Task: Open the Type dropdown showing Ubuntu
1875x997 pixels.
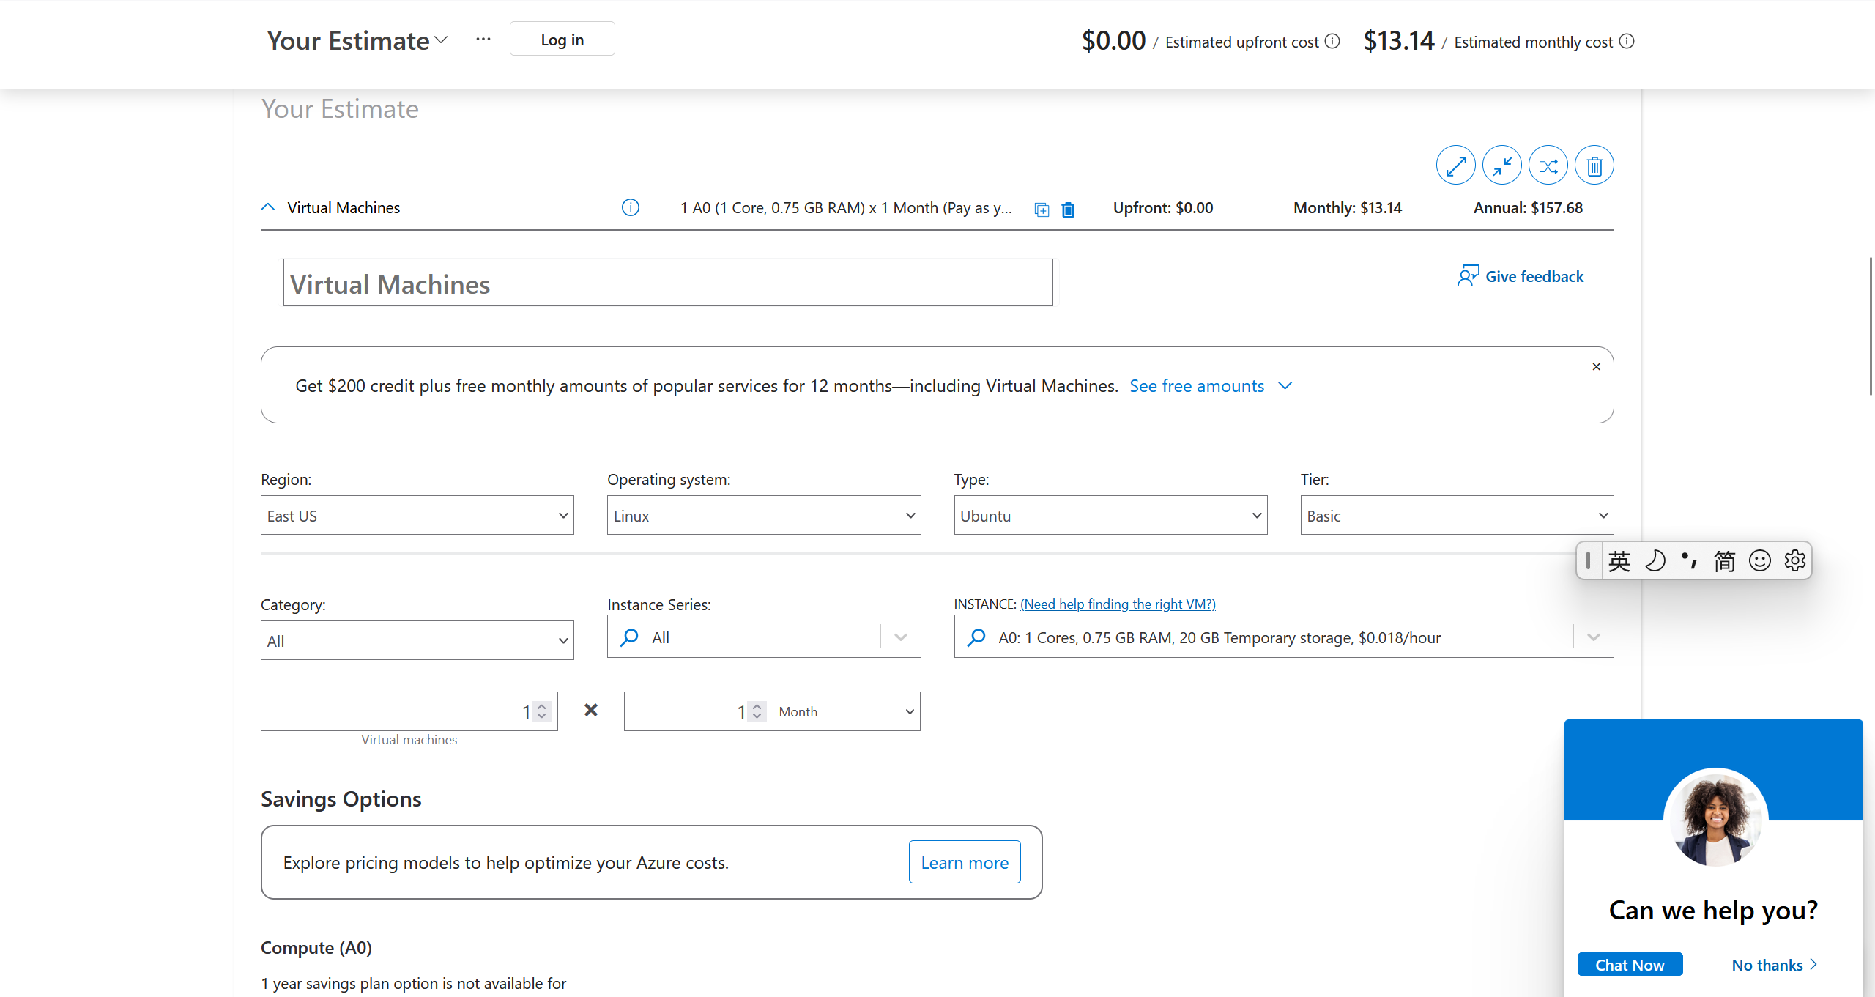Action: coord(1110,515)
